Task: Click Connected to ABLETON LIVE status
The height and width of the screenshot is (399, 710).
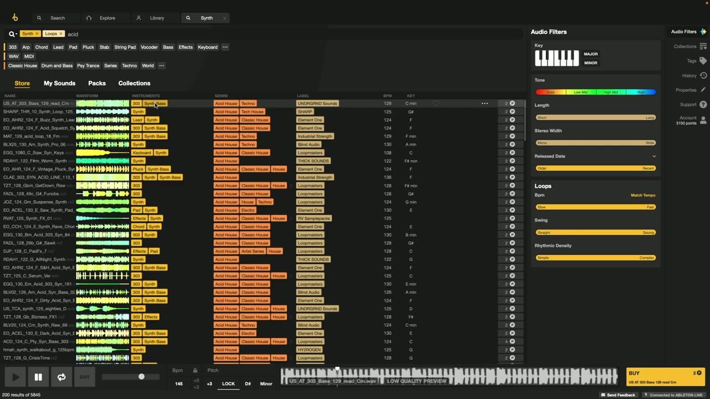Action: (x=673, y=395)
